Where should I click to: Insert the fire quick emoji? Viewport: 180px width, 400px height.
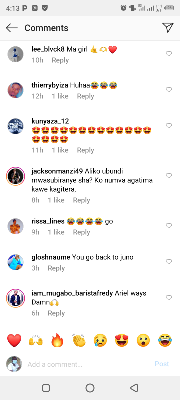(57, 340)
